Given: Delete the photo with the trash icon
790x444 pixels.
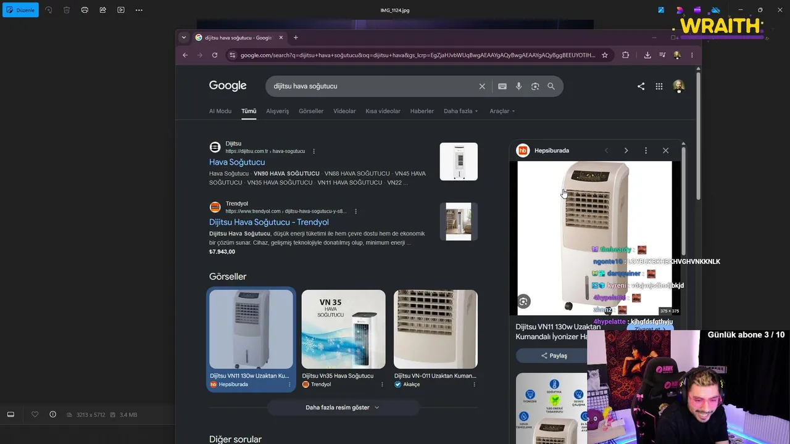Looking at the screenshot, I should click(x=67, y=10).
